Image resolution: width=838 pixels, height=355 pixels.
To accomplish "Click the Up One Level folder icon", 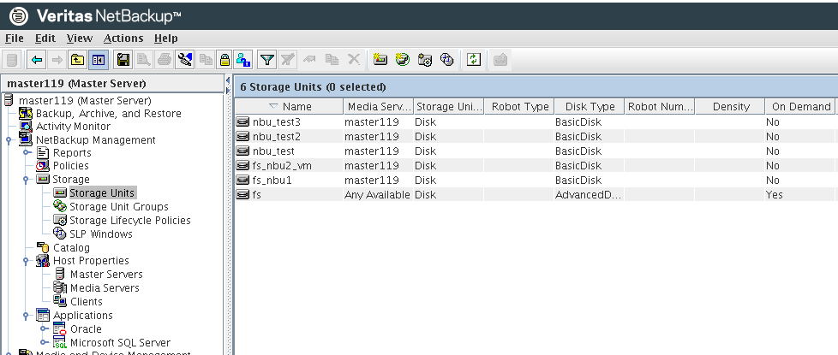I will (77, 60).
